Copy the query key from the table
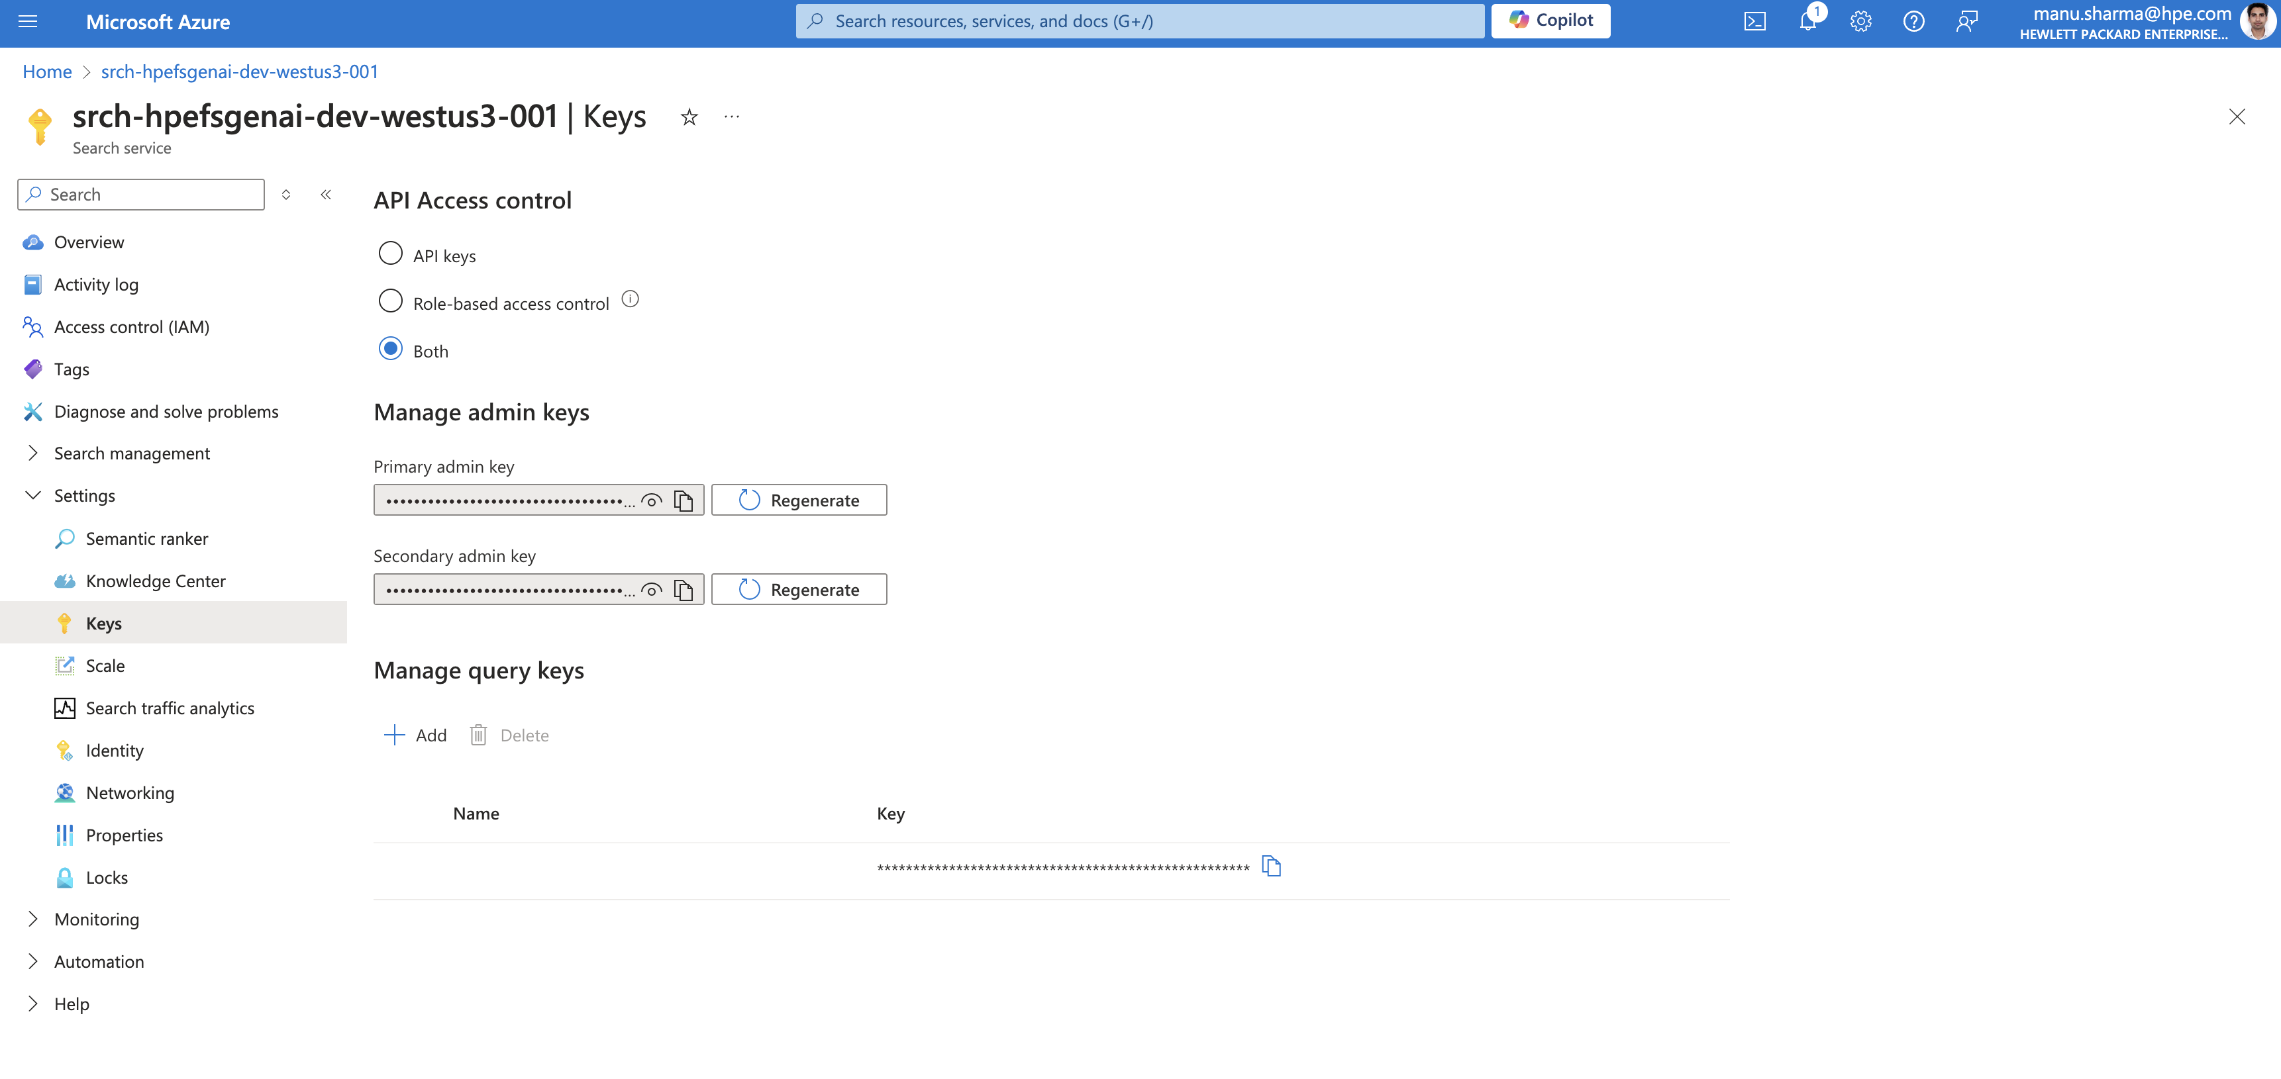This screenshot has width=2281, height=1079. click(x=1272, y=866)
